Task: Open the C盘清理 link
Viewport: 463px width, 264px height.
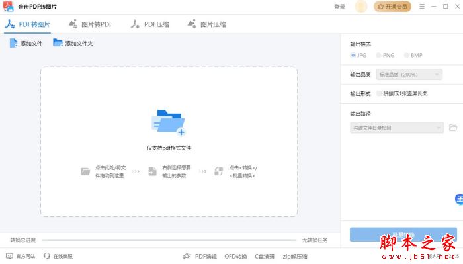Action: (x=265, y=256)
